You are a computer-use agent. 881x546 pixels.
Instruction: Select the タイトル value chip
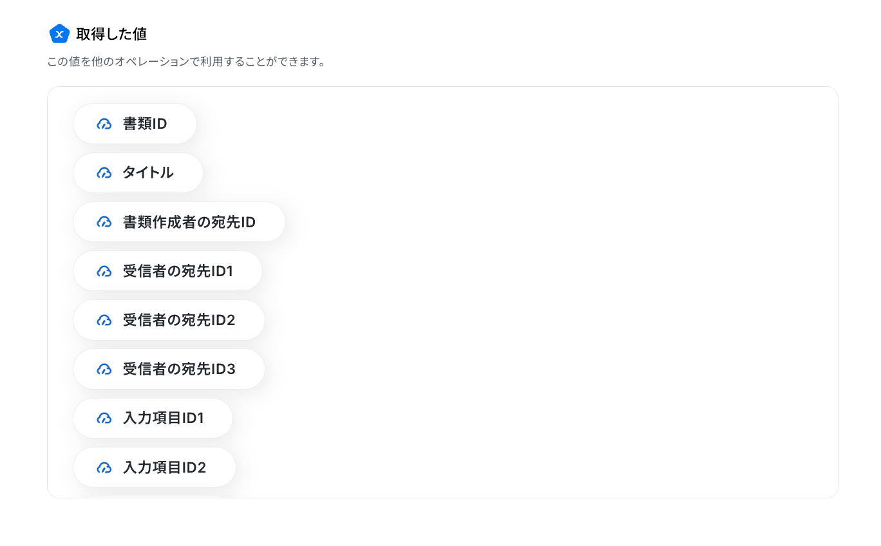click(x=138, y=173)
